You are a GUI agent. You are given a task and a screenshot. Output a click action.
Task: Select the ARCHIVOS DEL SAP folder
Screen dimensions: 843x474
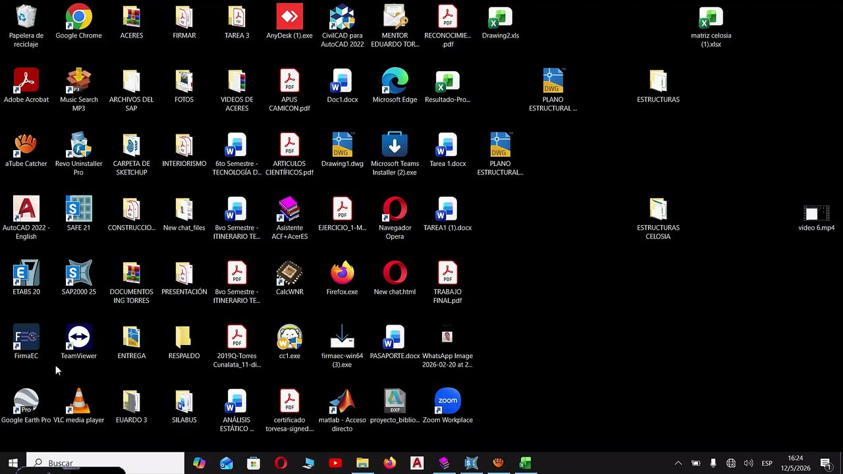132,90
